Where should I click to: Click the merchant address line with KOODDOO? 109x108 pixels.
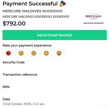point(36,17)
